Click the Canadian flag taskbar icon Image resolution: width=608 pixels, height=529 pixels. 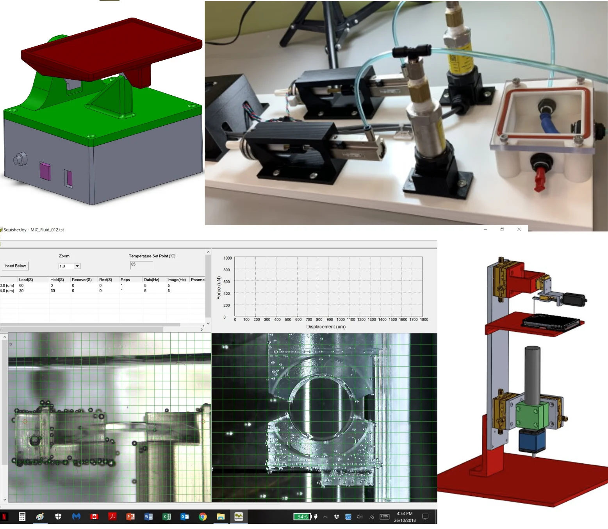coord(94,517)
